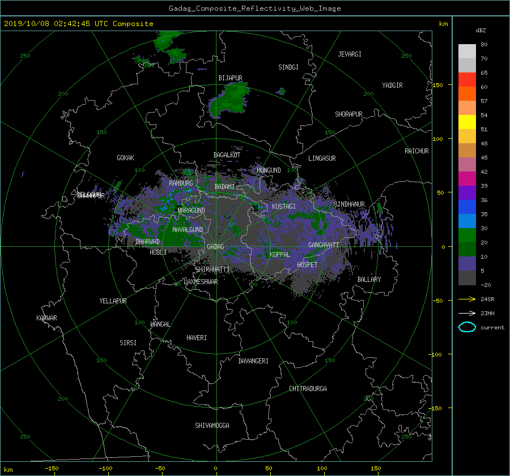Click the HANGAL city label

pyautogui.click(x=160, y=324)
